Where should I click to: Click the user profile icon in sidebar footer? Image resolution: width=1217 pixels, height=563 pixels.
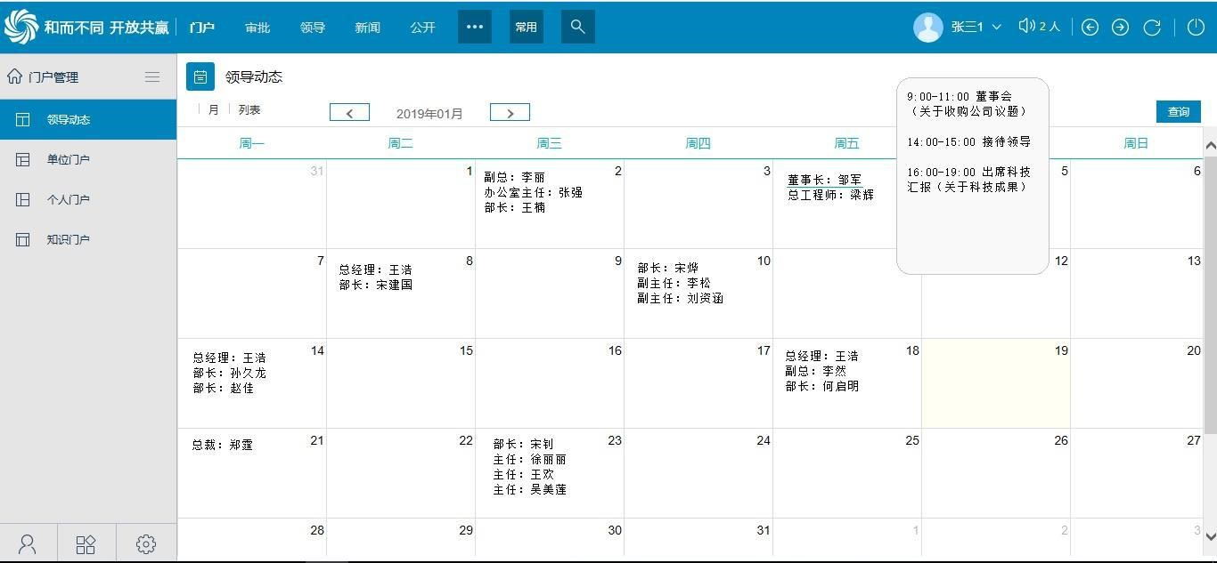click(28, 543)
